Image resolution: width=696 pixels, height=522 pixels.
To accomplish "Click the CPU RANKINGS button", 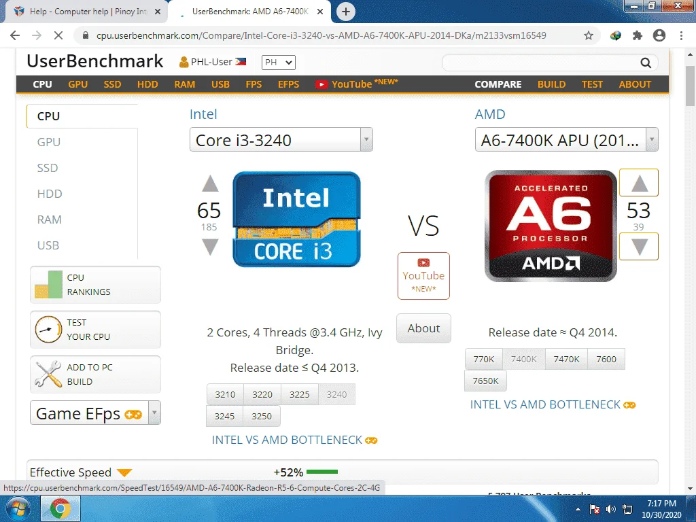I will (x=95, y=285).
